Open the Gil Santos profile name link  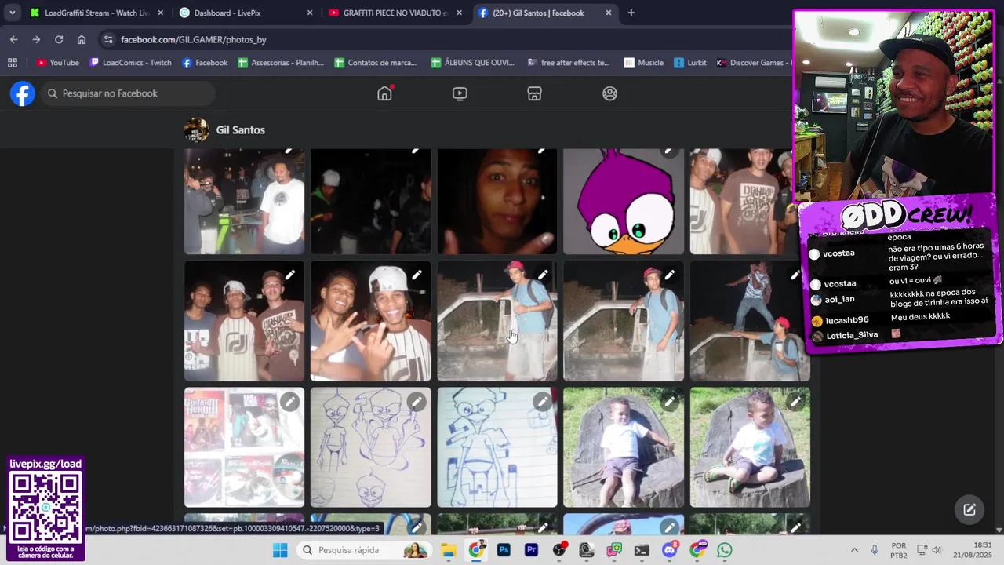[240, 130]
